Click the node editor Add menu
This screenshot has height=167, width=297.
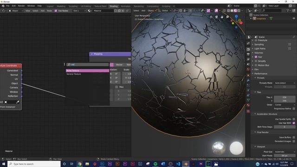coord(43,11)
